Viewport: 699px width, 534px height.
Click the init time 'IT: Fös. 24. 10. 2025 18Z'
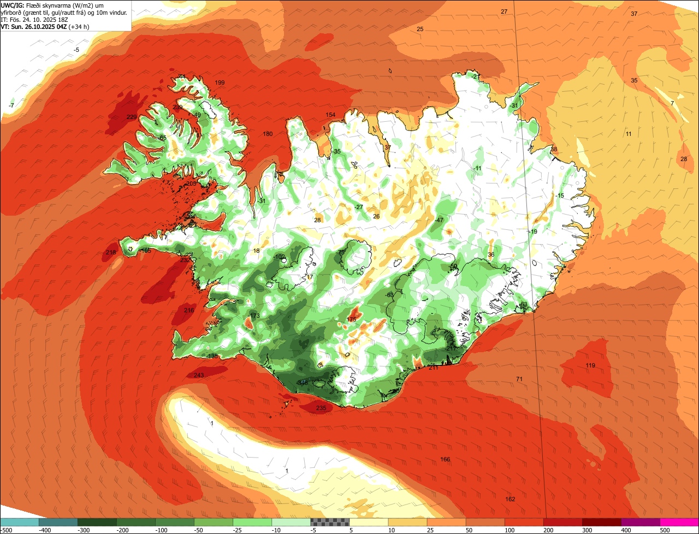(35, 19)
